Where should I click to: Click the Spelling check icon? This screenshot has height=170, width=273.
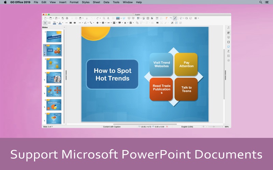pyautogui.click(x=108, y=18)
